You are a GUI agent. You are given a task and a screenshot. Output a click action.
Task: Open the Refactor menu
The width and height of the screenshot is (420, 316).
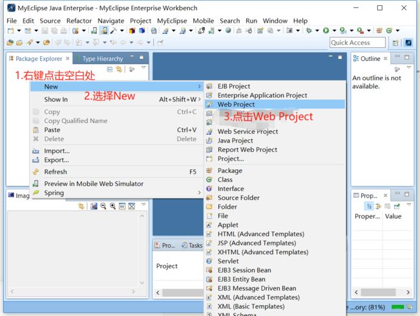click(x=79, y=21)
